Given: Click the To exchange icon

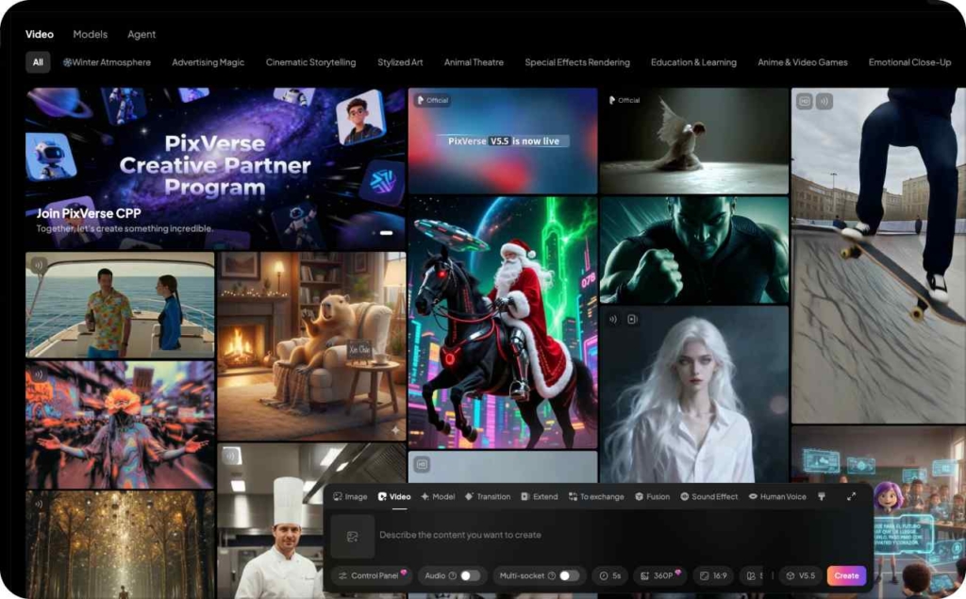Looking at the screenshot, I should tap(600, 497).
